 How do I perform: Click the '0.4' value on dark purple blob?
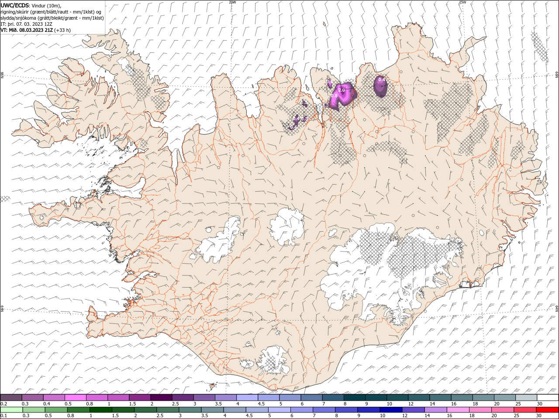(381, 79)
